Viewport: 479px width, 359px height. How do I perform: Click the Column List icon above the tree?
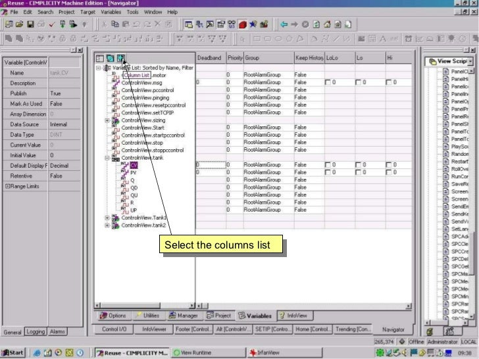[121, 58]
